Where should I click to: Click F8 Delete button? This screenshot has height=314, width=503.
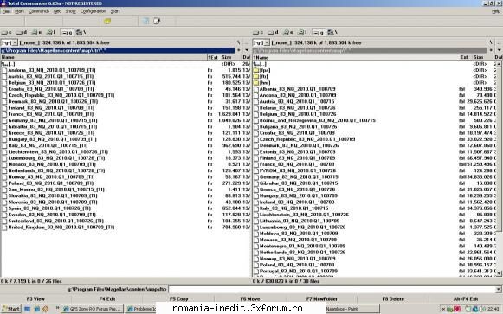coord(393,299)
